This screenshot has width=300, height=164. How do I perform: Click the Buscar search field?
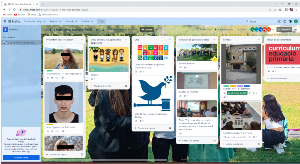coord(260,21)
